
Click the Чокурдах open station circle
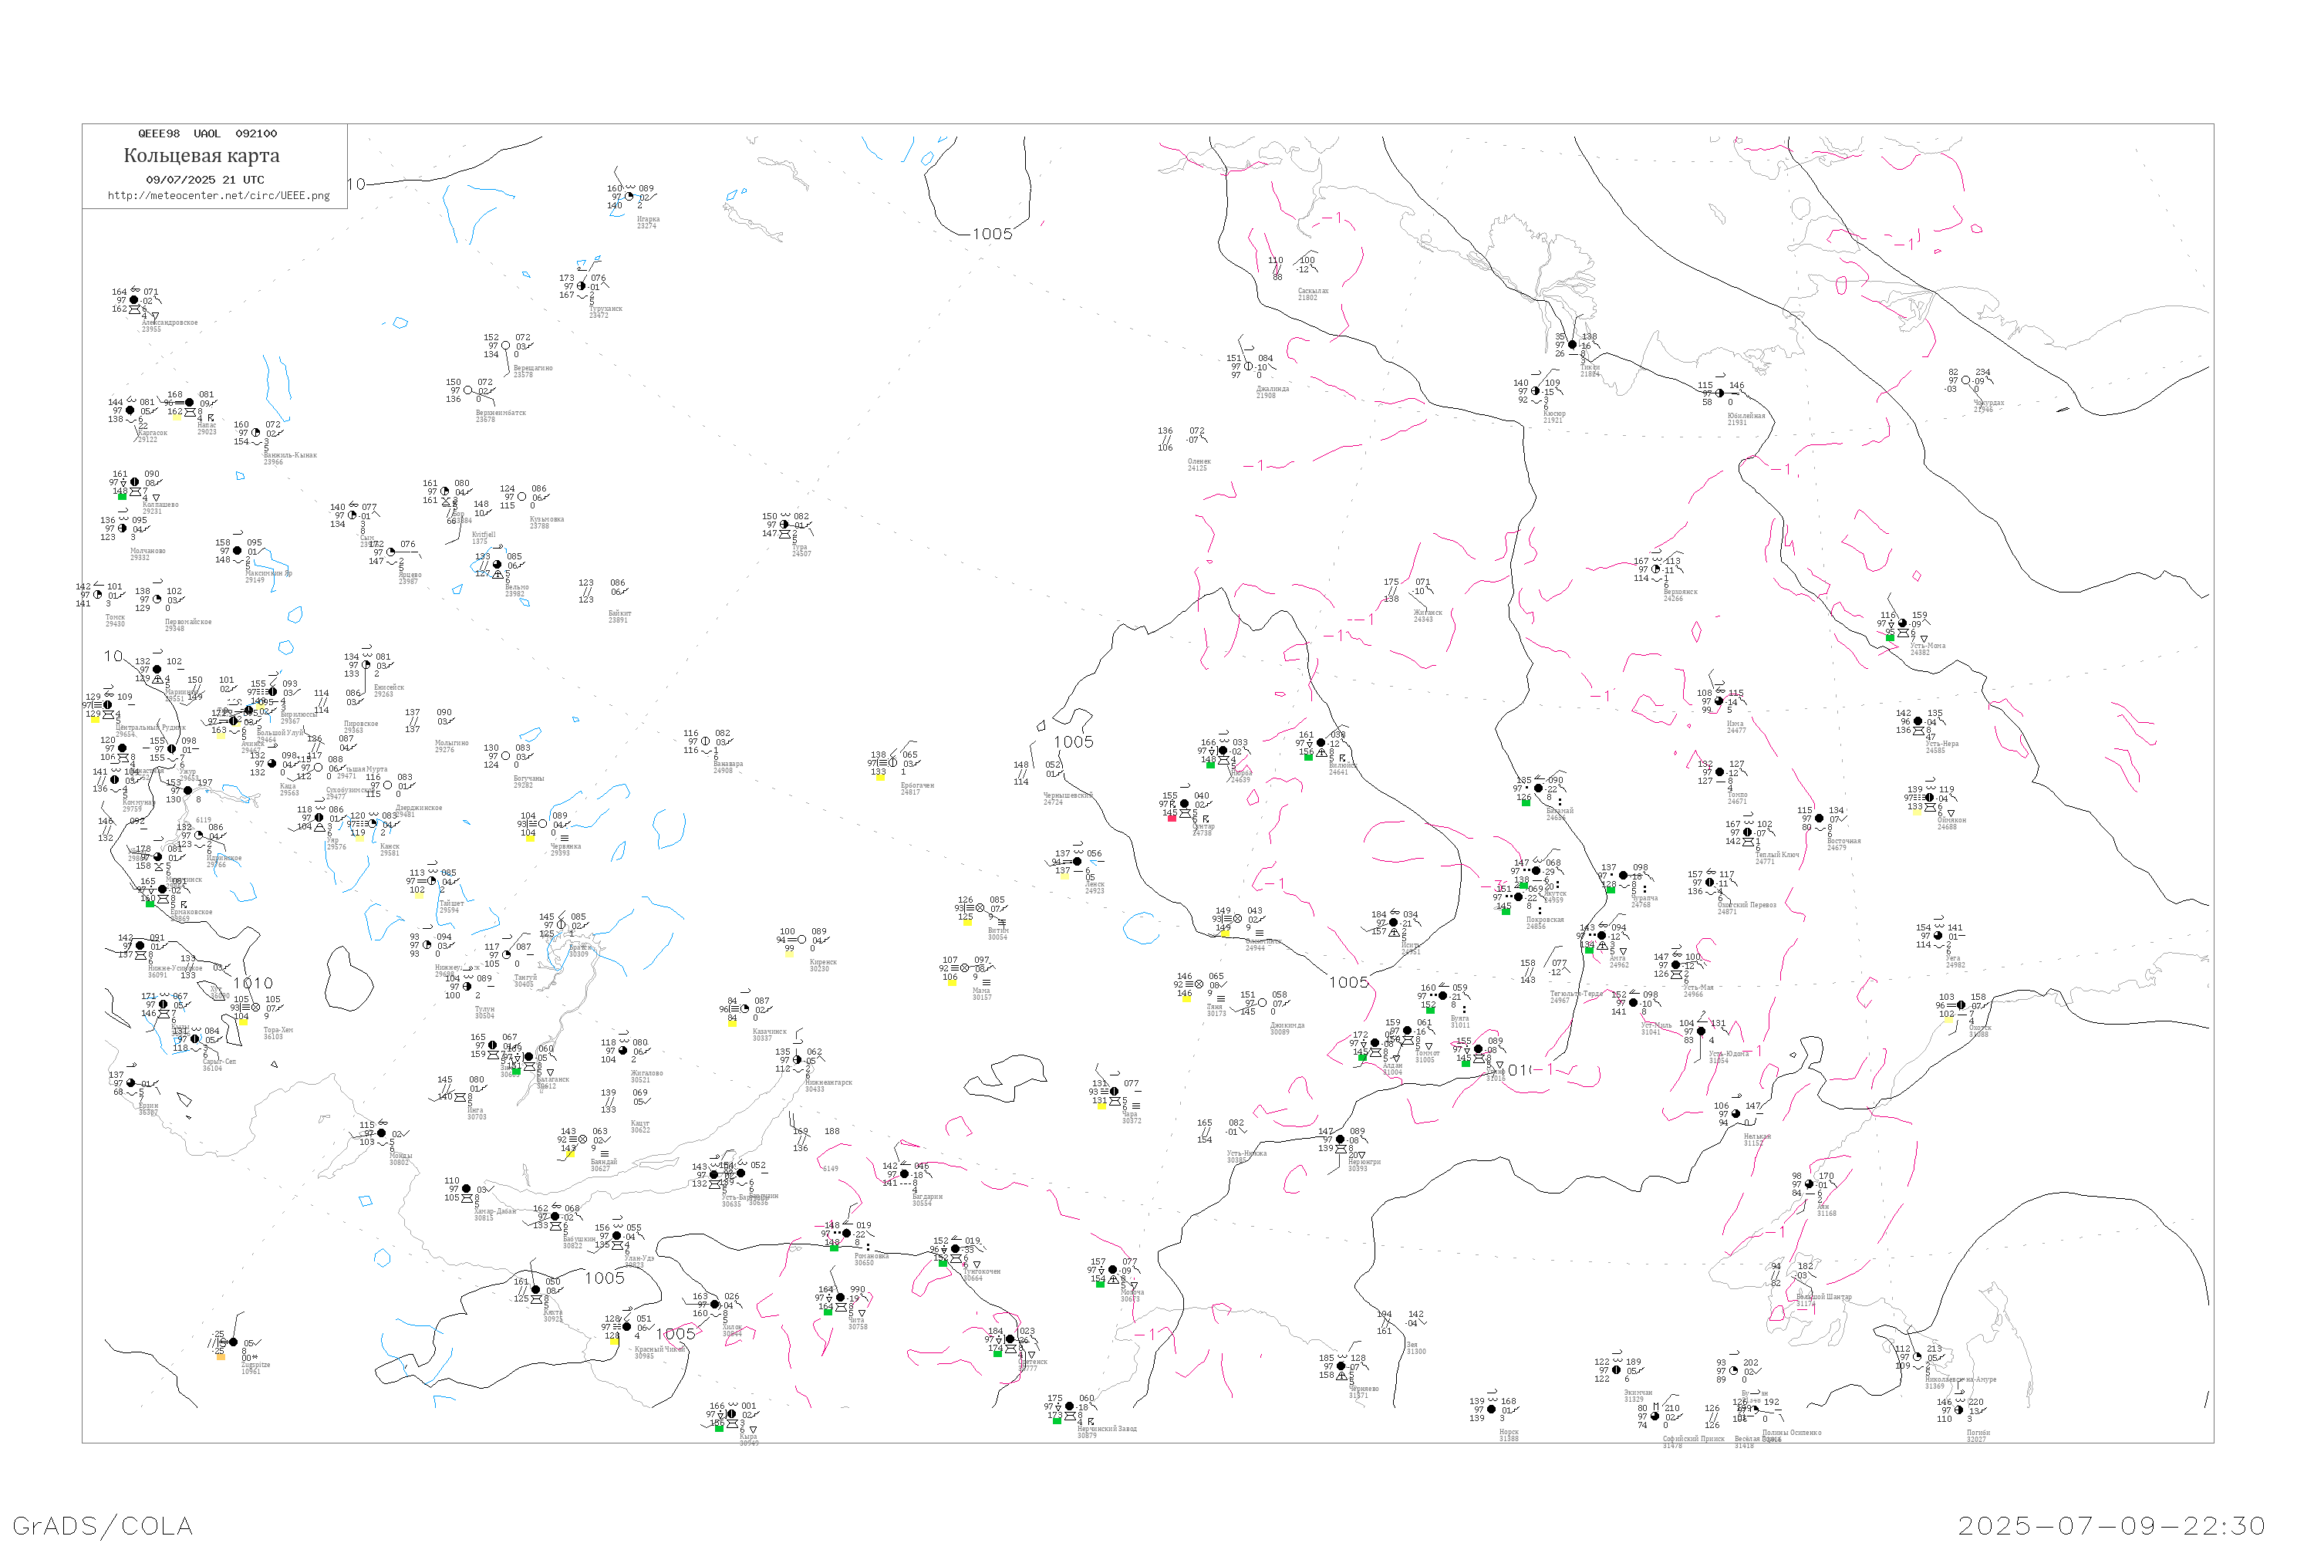[x=1965, y=381]
